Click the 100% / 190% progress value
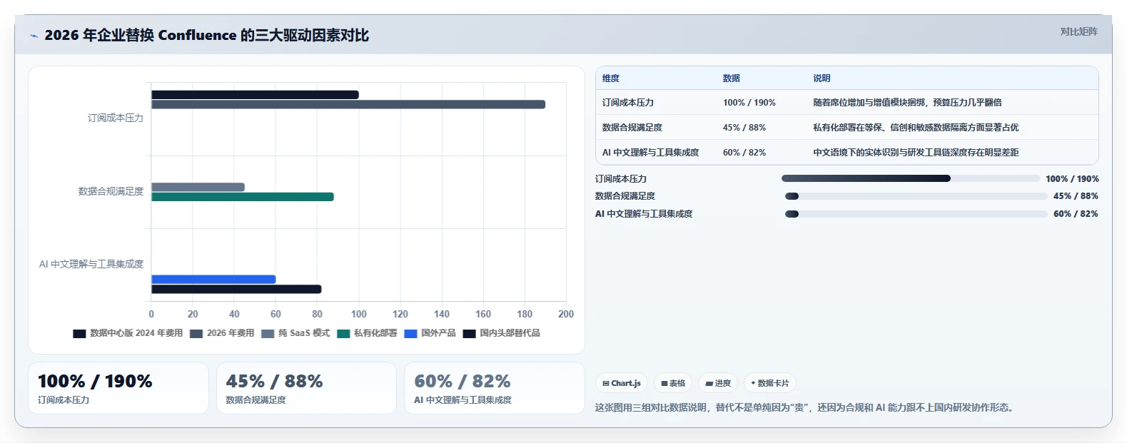 tap(1072, 179)
